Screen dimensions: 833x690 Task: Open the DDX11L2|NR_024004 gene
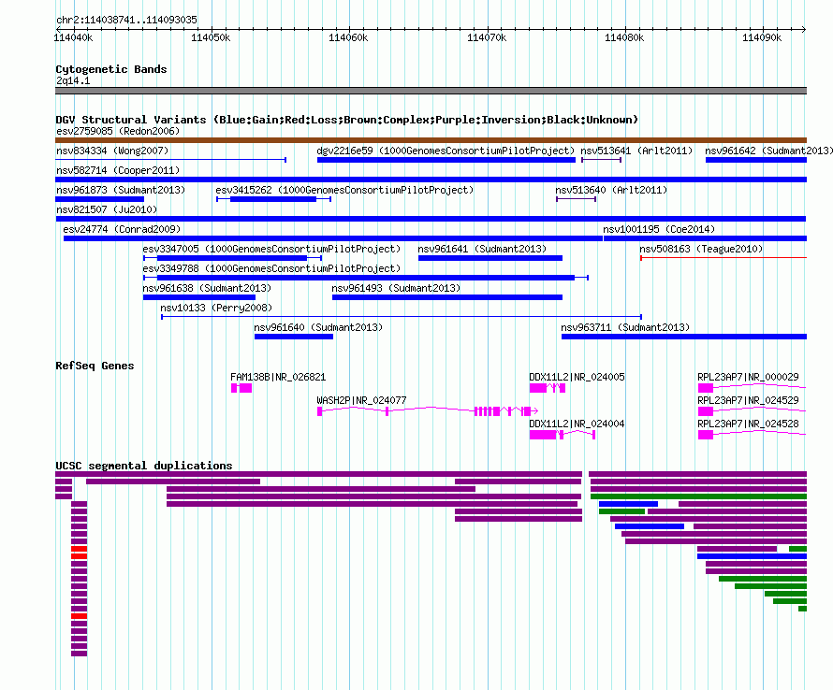(x=563, y=436)
